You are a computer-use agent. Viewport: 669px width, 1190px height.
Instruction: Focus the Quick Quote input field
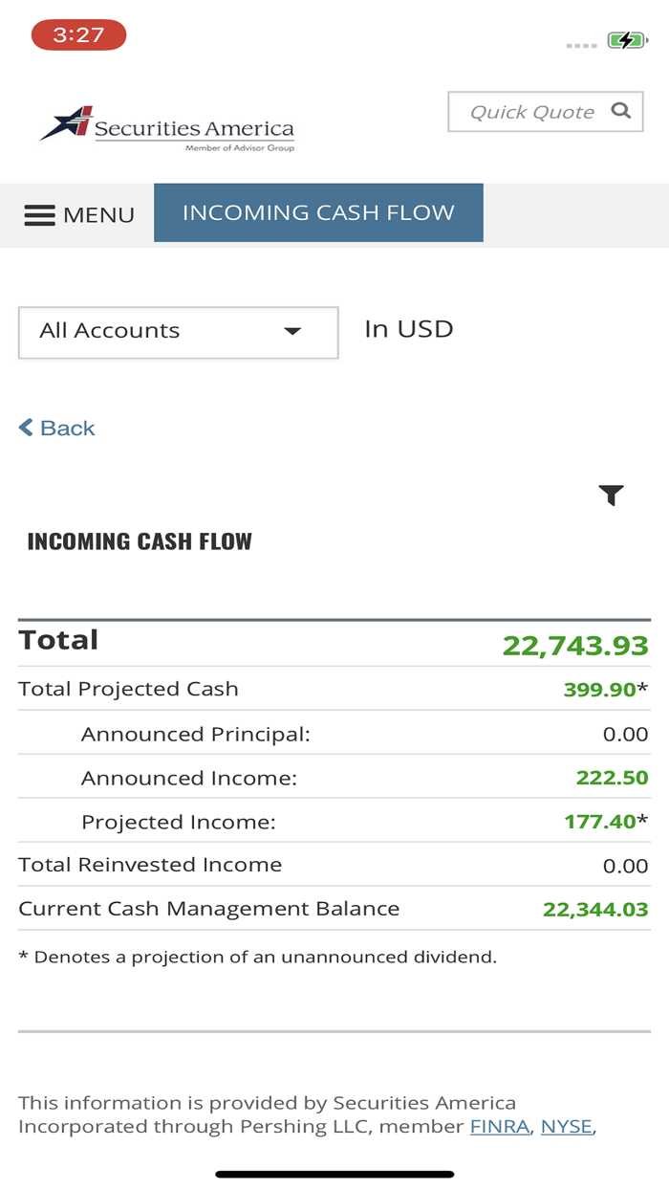coord(531,112)
